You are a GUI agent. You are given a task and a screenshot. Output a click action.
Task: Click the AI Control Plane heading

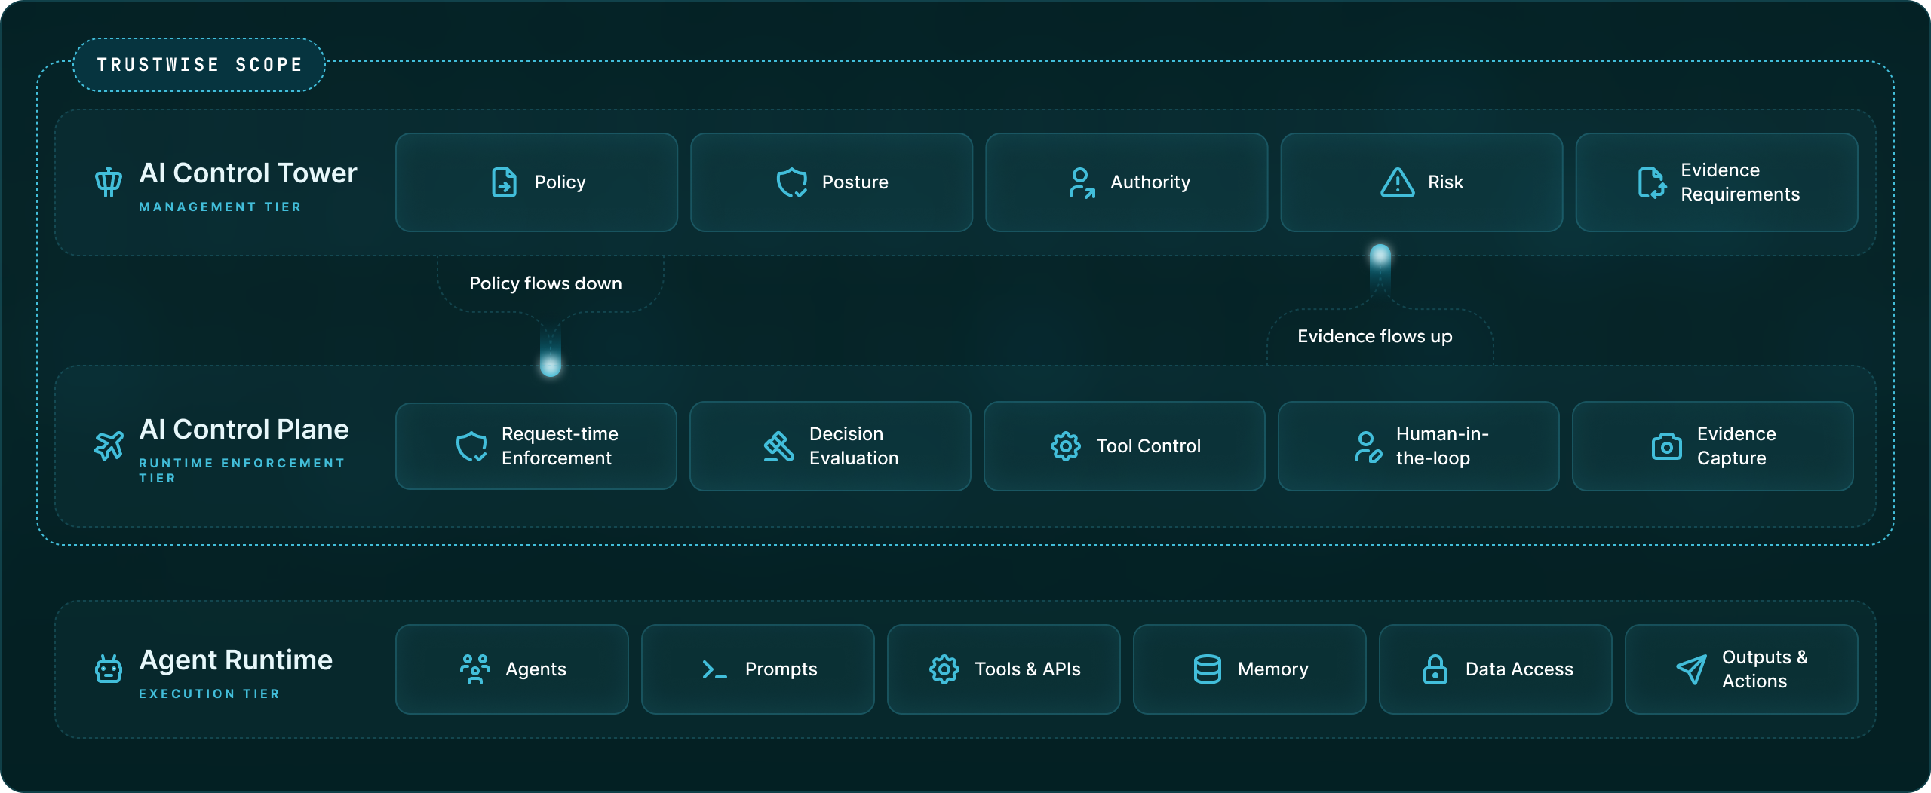pyautogui.click(x=244, y=430)
